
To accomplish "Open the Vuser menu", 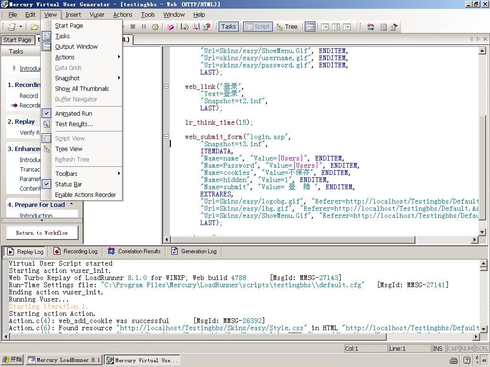I will [97, 15].
